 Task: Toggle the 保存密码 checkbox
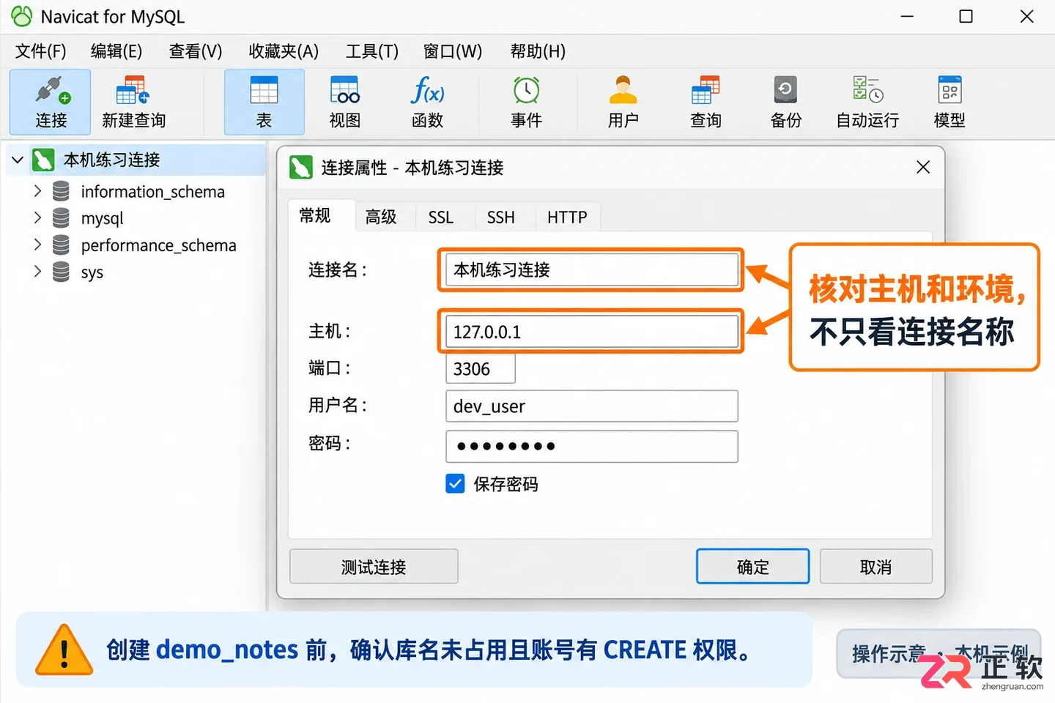455,484
